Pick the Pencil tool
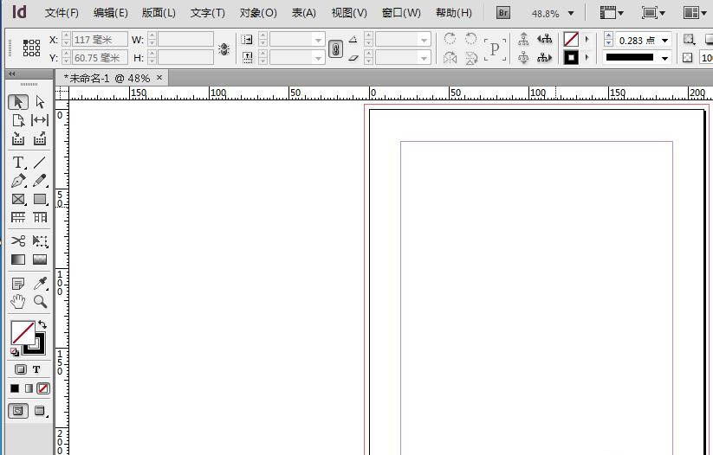The height and width of the screenshot is (455, 713). point(40,181)
